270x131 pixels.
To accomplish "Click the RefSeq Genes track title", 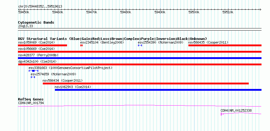I will (x=31, y=99).
